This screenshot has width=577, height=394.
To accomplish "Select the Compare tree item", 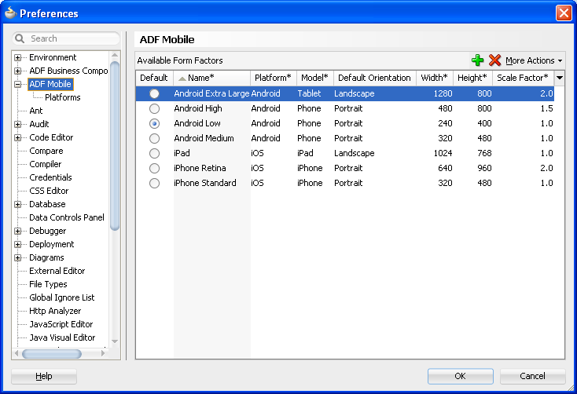I will (46, 151).
